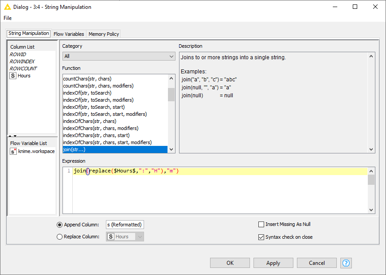Disable Syntax check on close
Screen dimensions: 386x275
pos(261,237)
